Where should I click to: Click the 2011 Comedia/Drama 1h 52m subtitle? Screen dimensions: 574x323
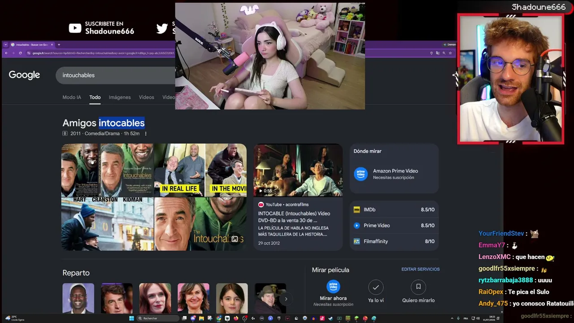click(x=104, y=134)
